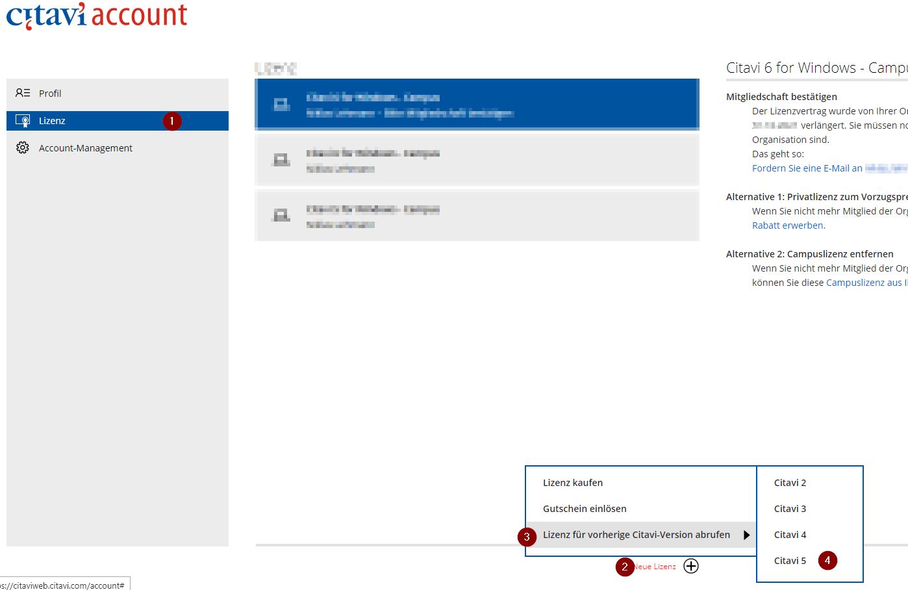Open 'Lizenz für vorherige Citavi-Version abrufen'
This screenshot has height=590, width=908.
point(641,535)
